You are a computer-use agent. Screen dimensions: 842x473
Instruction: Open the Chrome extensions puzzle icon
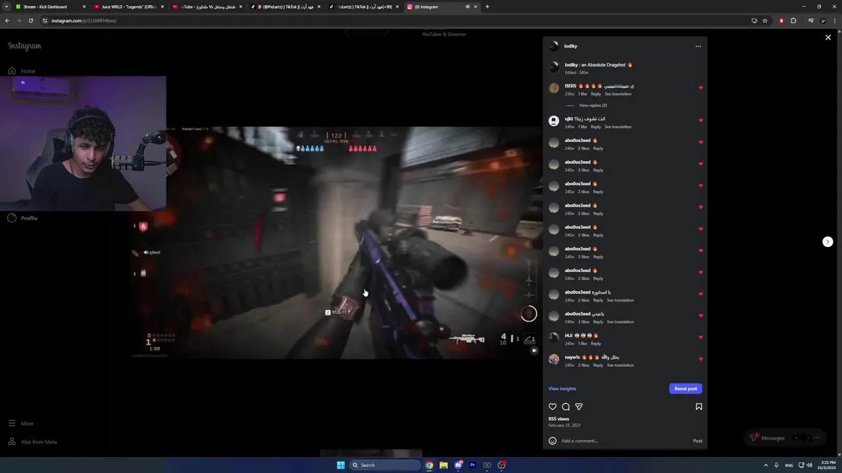[x=793, y=20]
